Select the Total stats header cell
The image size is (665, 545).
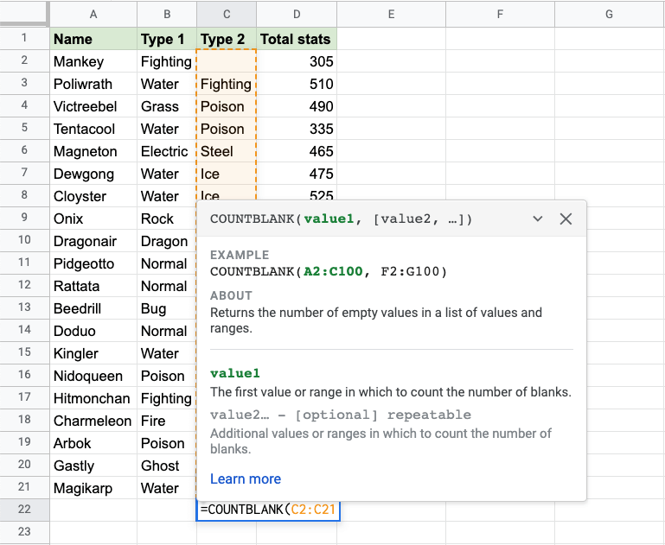click(297, 39)
